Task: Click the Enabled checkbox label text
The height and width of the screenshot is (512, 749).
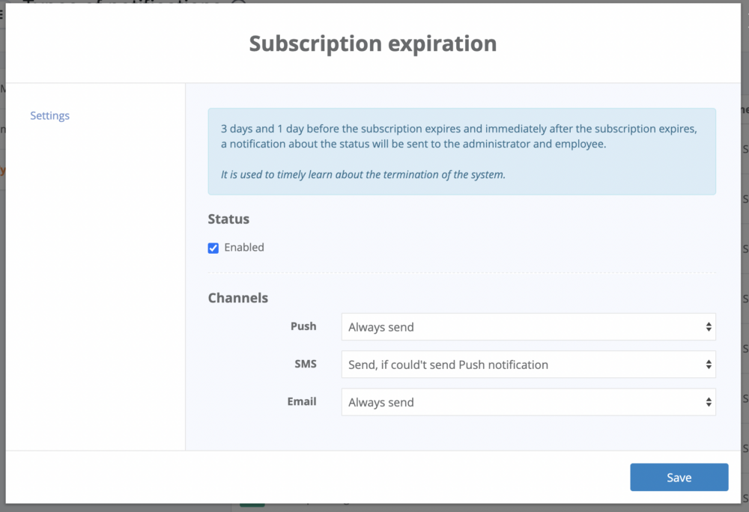Action: (244, 248)
